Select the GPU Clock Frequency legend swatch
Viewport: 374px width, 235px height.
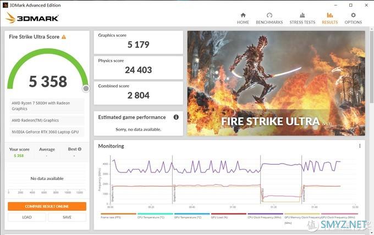pyautogui.click(x=339, y=214)
